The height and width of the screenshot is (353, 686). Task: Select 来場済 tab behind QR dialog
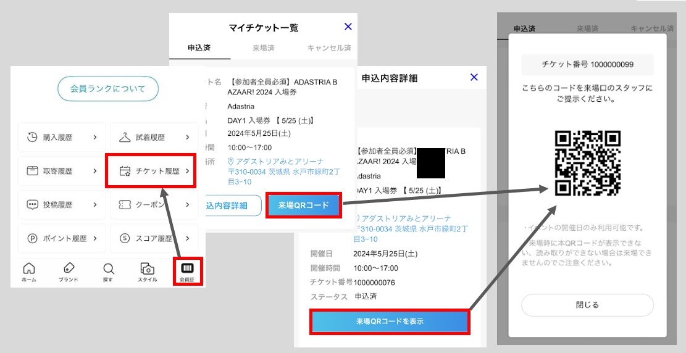[587, 29]
